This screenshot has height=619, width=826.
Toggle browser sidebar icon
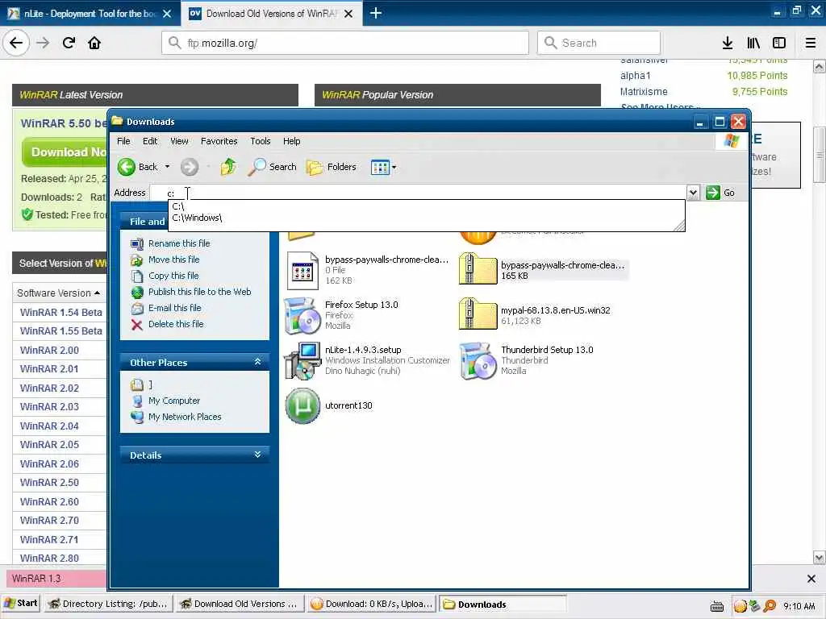(x=779, y=43)
